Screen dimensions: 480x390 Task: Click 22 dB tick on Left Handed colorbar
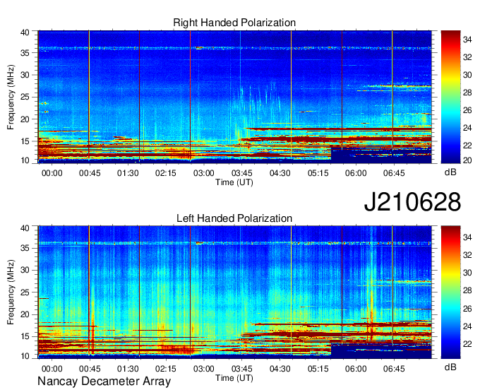[467, 344]
